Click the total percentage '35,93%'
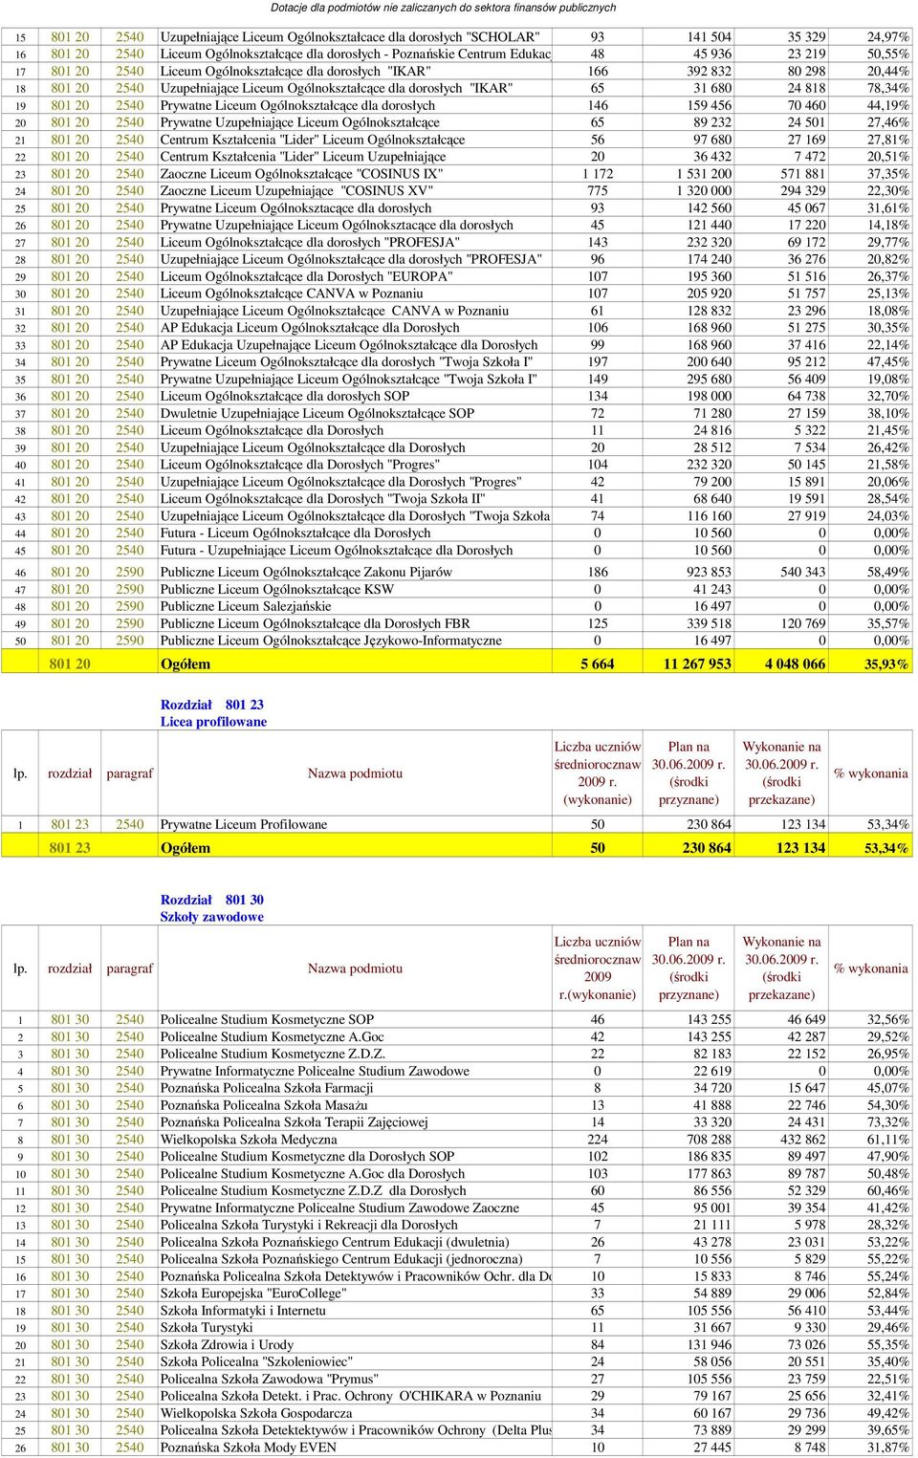This screenshot has height=1458, width=918. click(886, 664)
